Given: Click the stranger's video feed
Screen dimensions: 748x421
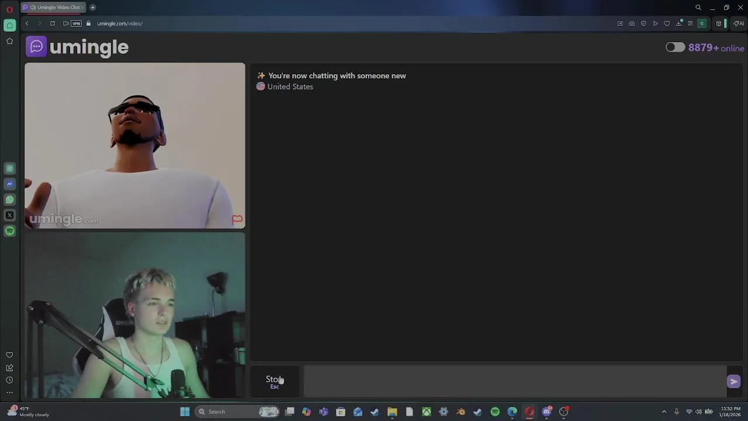Looking at the screenshot, I should 135,145.
